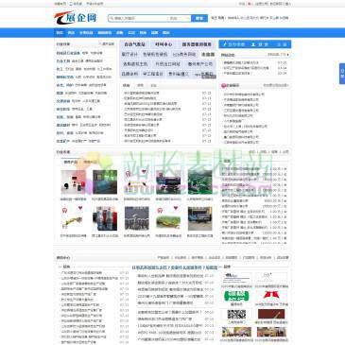Click the green logo image in the exhibition section
This screenshot has width=345, height=345.
tap(236, 297)
